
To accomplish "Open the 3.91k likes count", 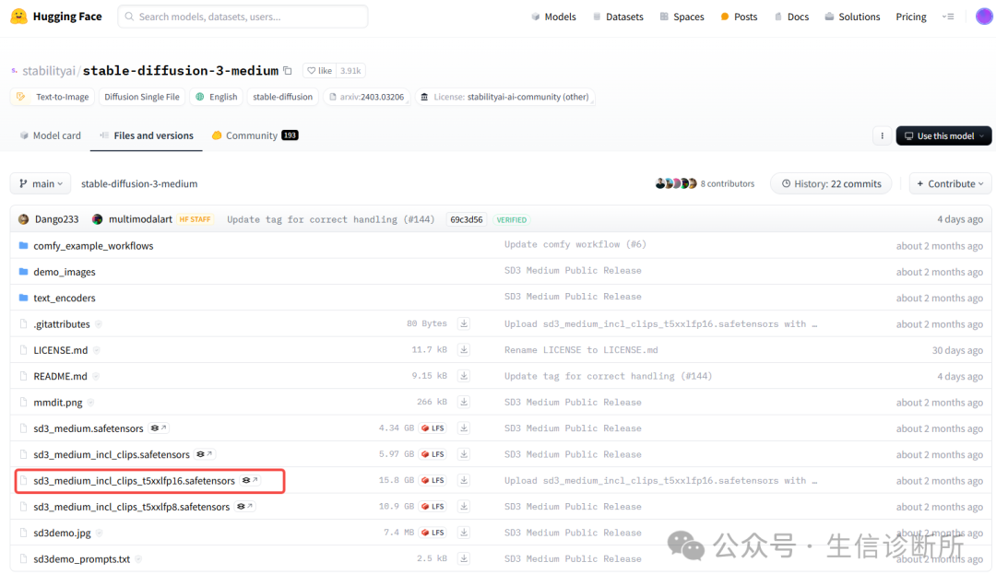I will [350, 70].
